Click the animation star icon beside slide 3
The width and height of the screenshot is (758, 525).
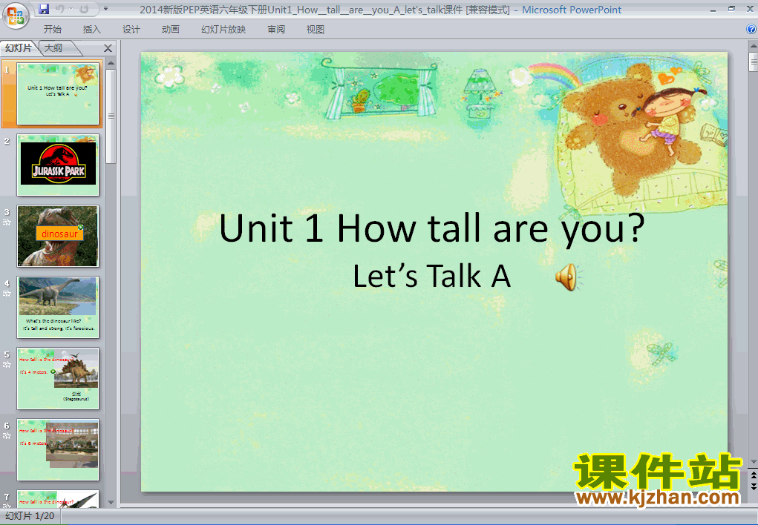pyautogui.click(x=7, y=222)
